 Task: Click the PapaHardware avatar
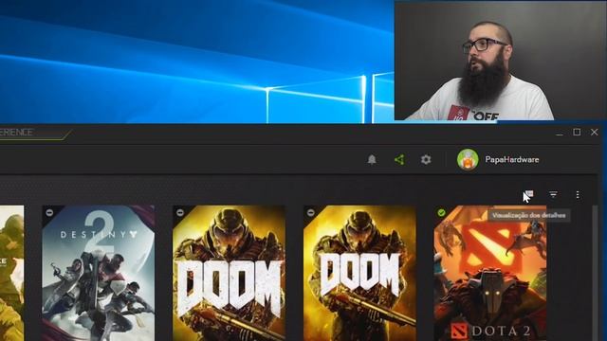click(468, 159)
